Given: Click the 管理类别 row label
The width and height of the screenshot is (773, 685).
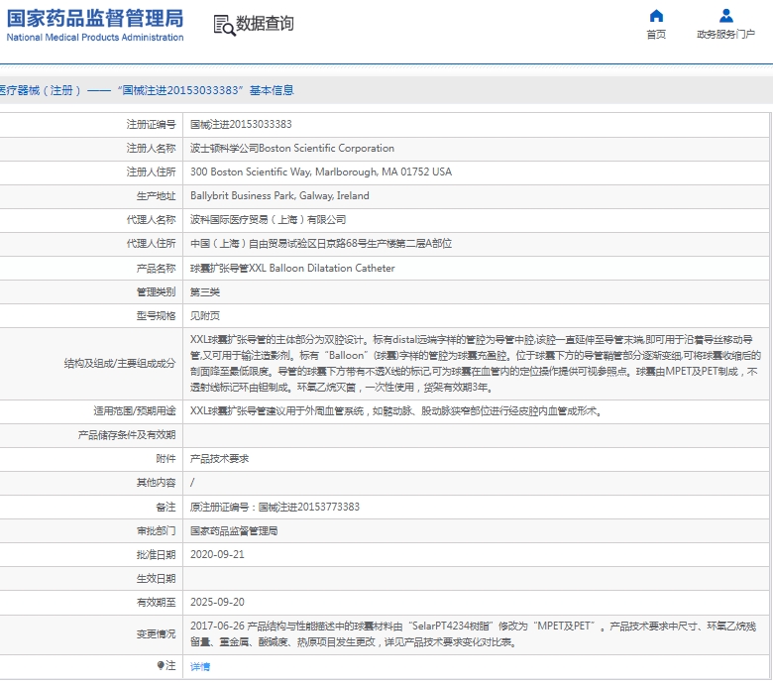Looking at the screenshot, I should click(x=156, y=292).
